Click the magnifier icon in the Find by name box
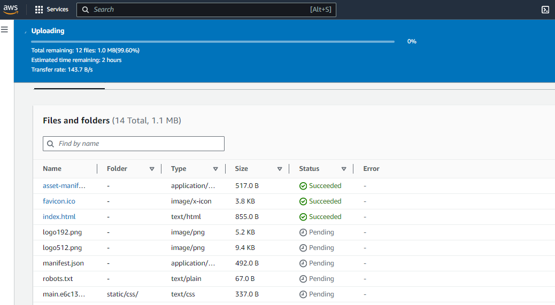Image resolution: width=555 pixels, height=305 pixels. point(51,144)
